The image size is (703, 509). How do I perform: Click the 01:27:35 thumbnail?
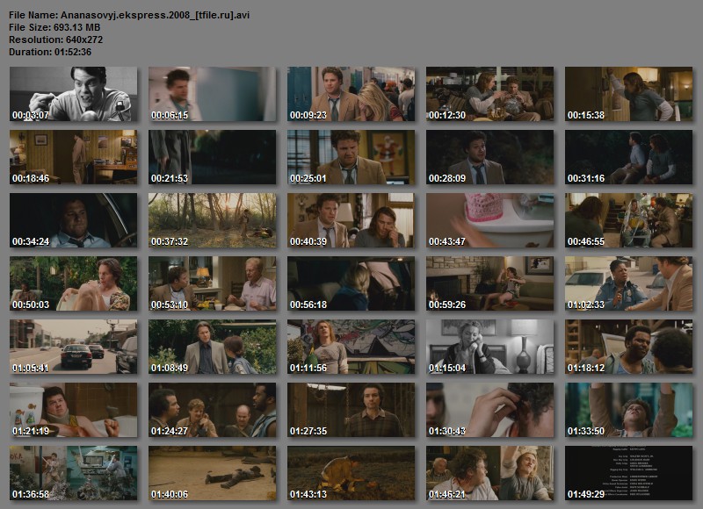coord(351,410)
